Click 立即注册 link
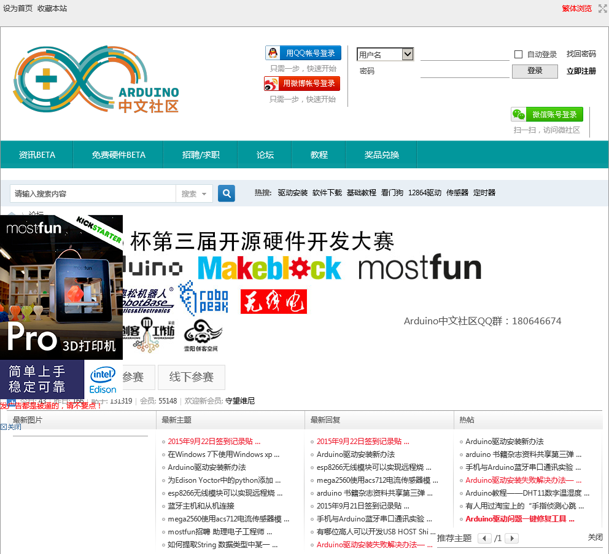The image size is (609, 554). click(581, 71)
